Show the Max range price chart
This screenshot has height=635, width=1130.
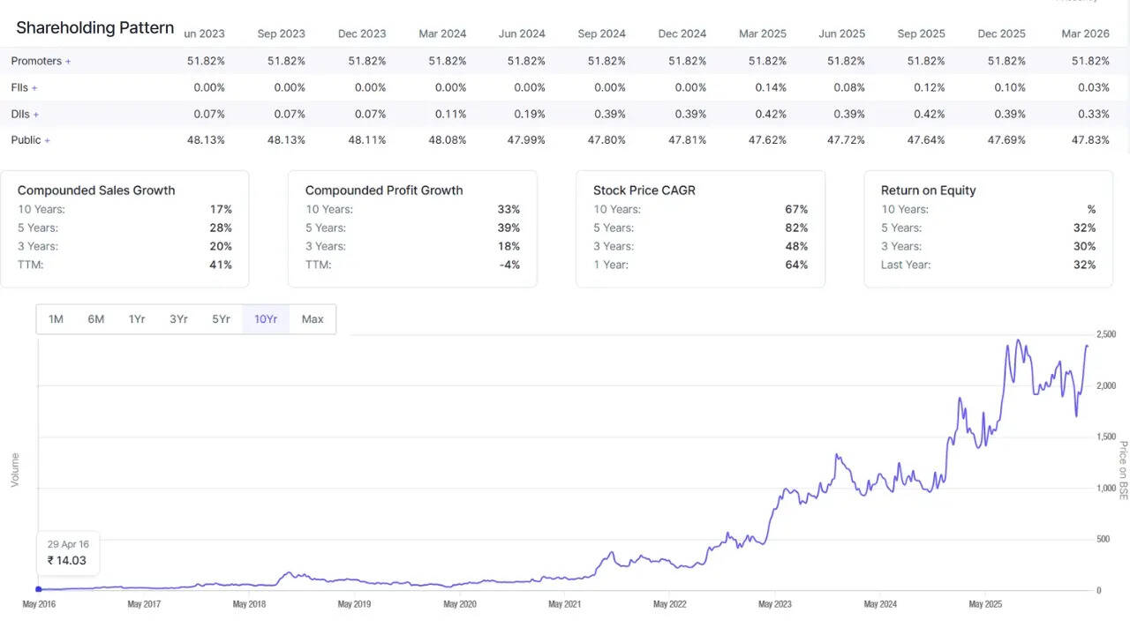click(313, 319)
